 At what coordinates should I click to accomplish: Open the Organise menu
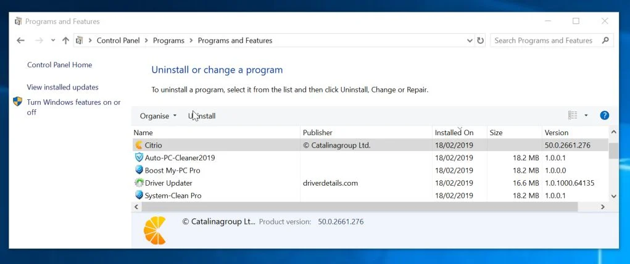pyautogui.click(x=159, y=116)
